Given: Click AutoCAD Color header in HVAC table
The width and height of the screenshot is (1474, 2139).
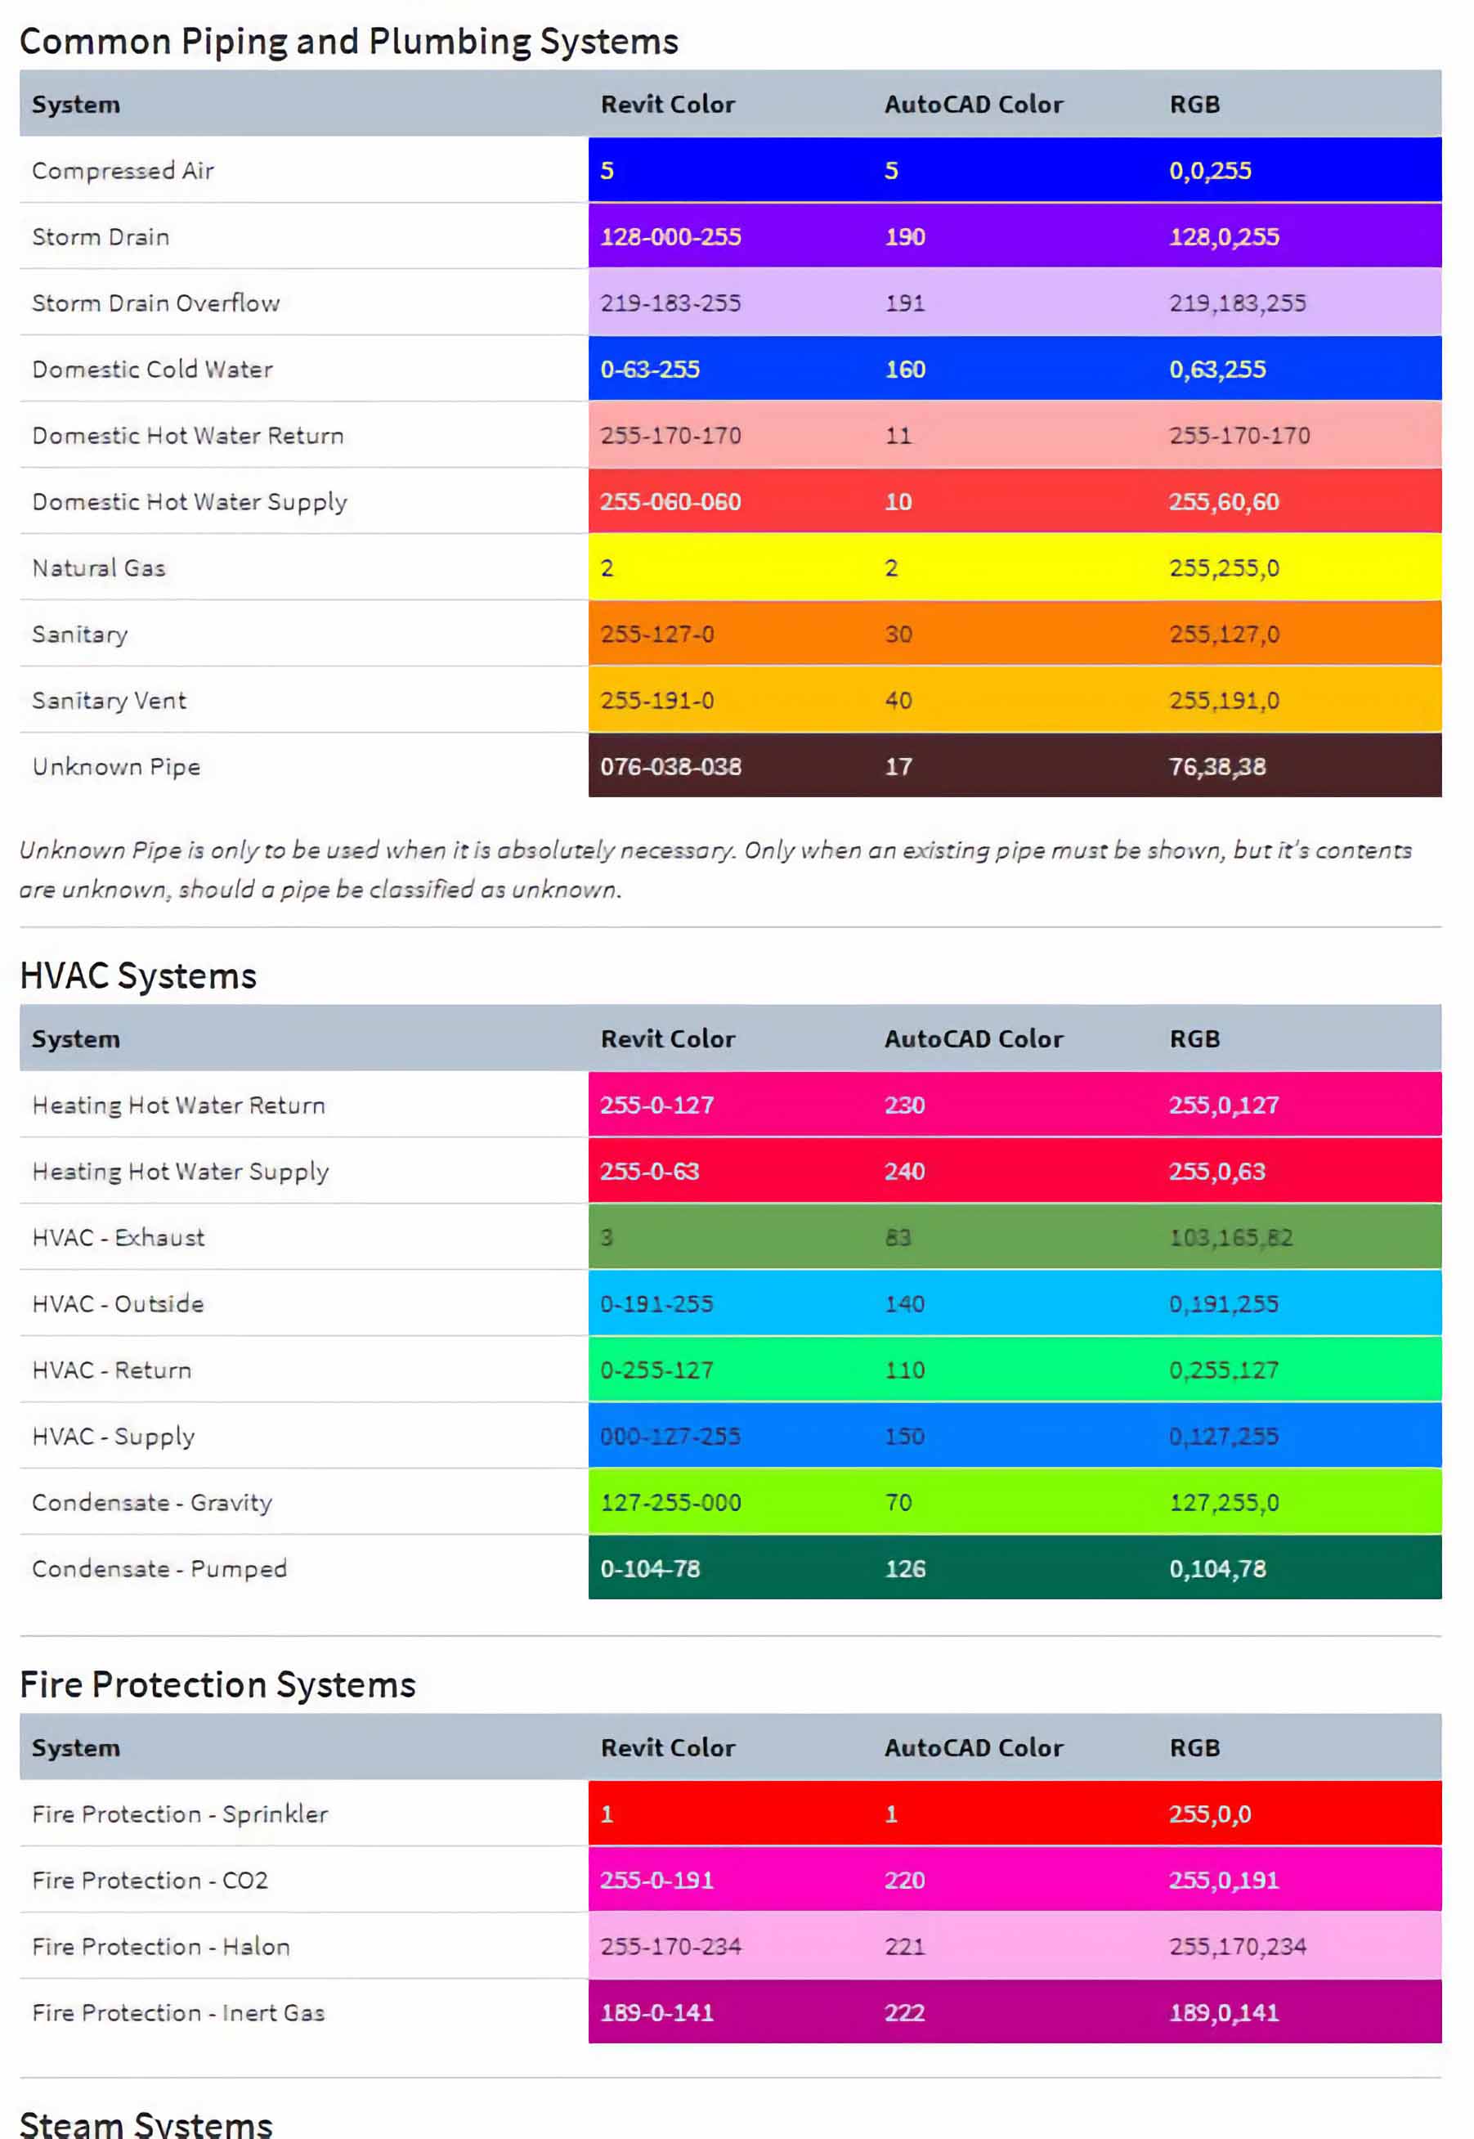Looking at the screenshot, I should [973, 1039].
